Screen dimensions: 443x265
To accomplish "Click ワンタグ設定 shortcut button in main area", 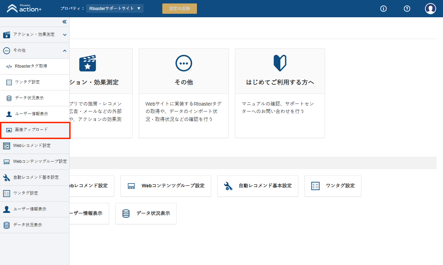I will [333, 186].
